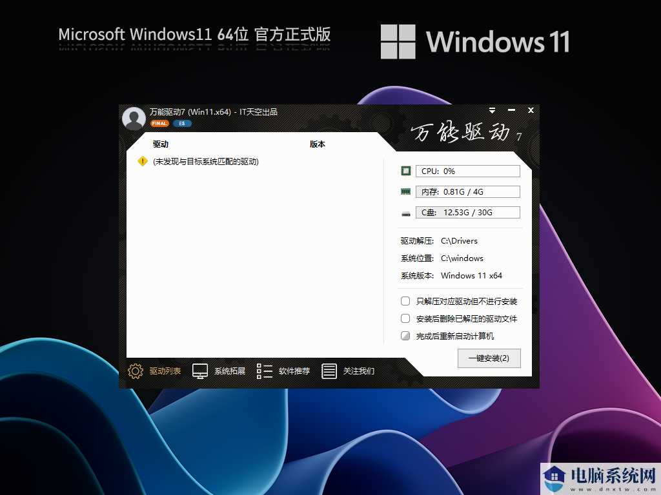Toggle 完成后重新启动计算机 checkbox
This screenshot has height=495, width=661.
tap(405, 336)
